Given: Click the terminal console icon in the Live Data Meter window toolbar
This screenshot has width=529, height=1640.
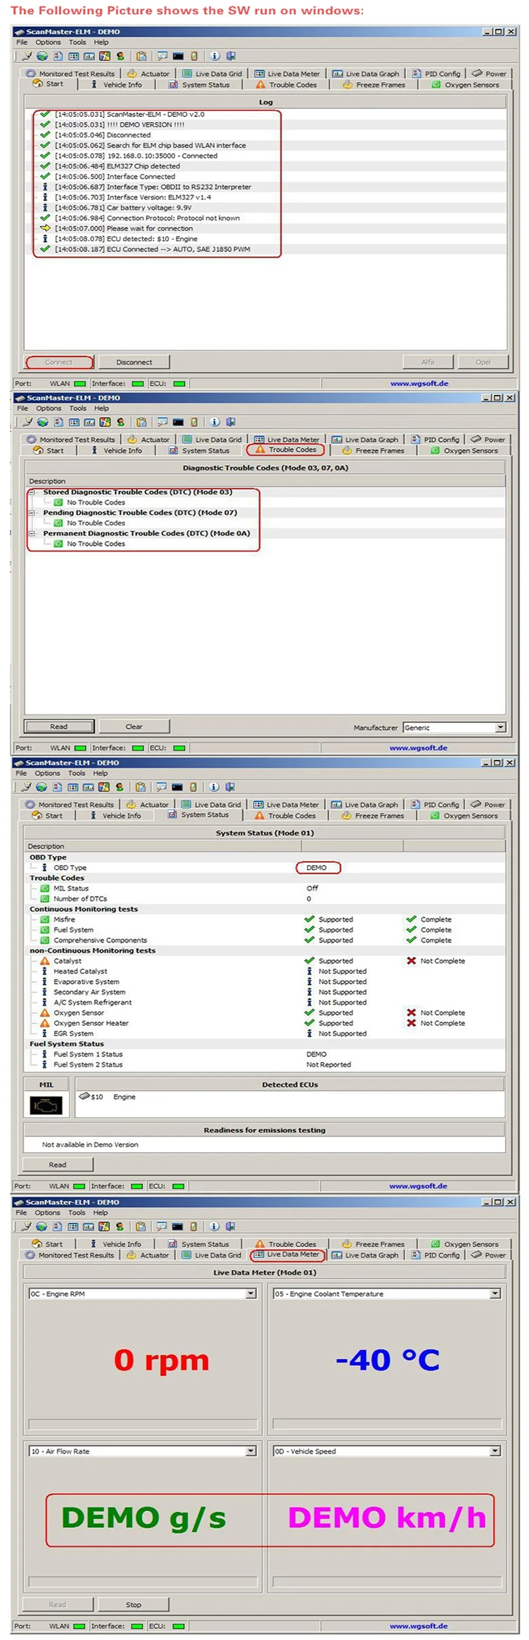Looking at the screenshot, I should pyautogui.click(x=177, y=1226).
